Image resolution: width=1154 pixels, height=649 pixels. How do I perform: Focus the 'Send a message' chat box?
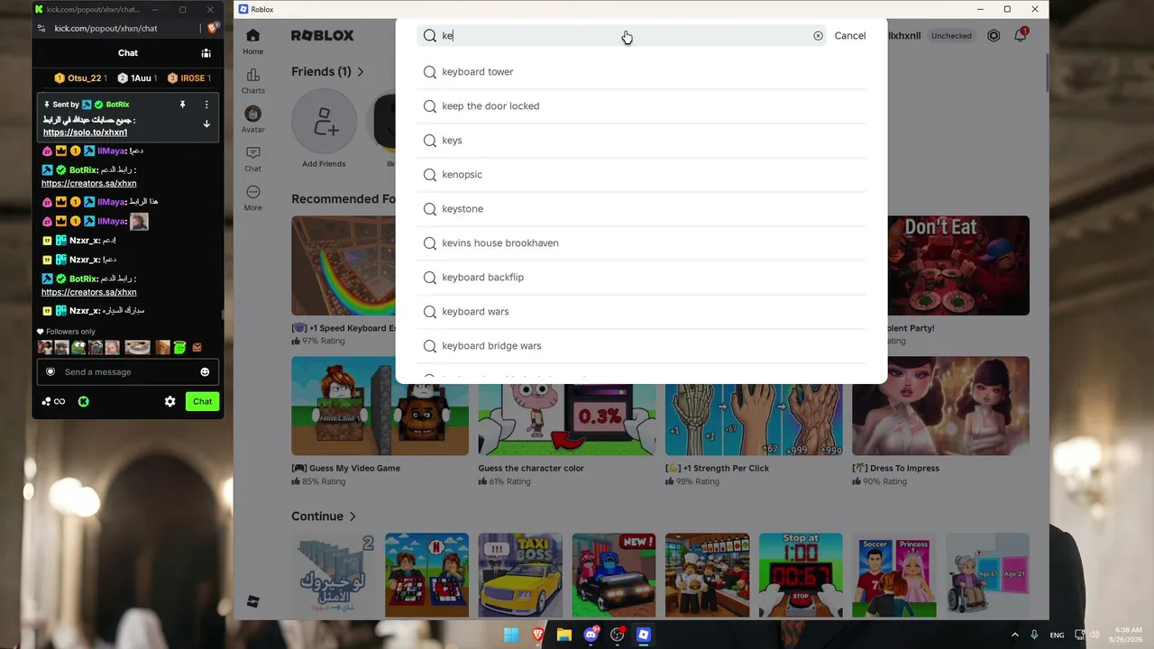coord(128,372)
